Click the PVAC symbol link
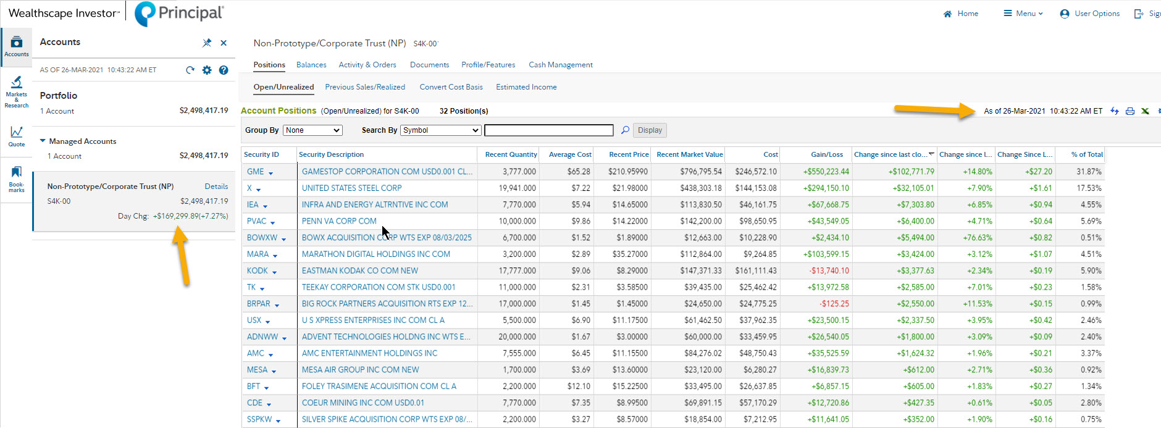Image resolution: width=1161 pixels, height=428 pixels. coord(256,221)
